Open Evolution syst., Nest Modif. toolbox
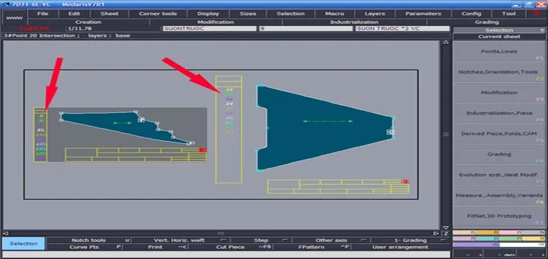 click(x=499, y=175)
